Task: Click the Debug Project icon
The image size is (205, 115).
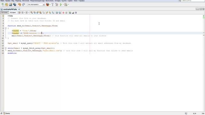Action: pos(66,4)
